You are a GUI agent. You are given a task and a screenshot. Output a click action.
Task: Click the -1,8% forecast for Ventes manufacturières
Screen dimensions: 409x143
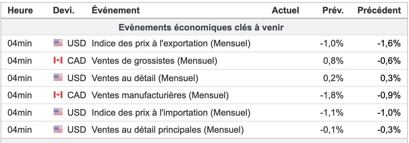(x=332, y=95)
